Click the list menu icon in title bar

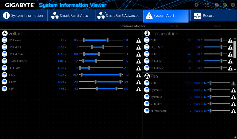(207, 5)
